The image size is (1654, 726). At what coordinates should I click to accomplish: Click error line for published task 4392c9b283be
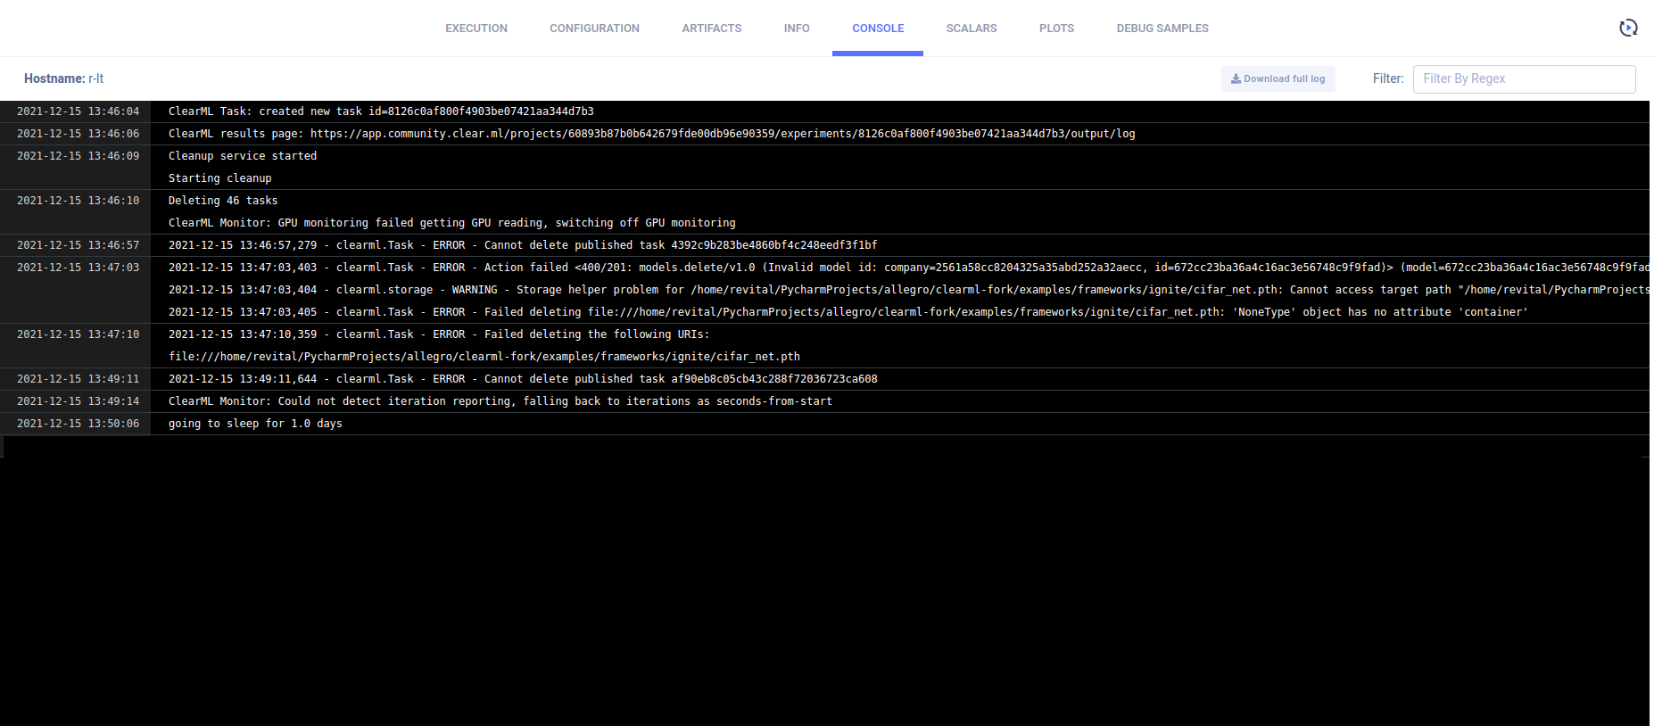tap(522, 245)
